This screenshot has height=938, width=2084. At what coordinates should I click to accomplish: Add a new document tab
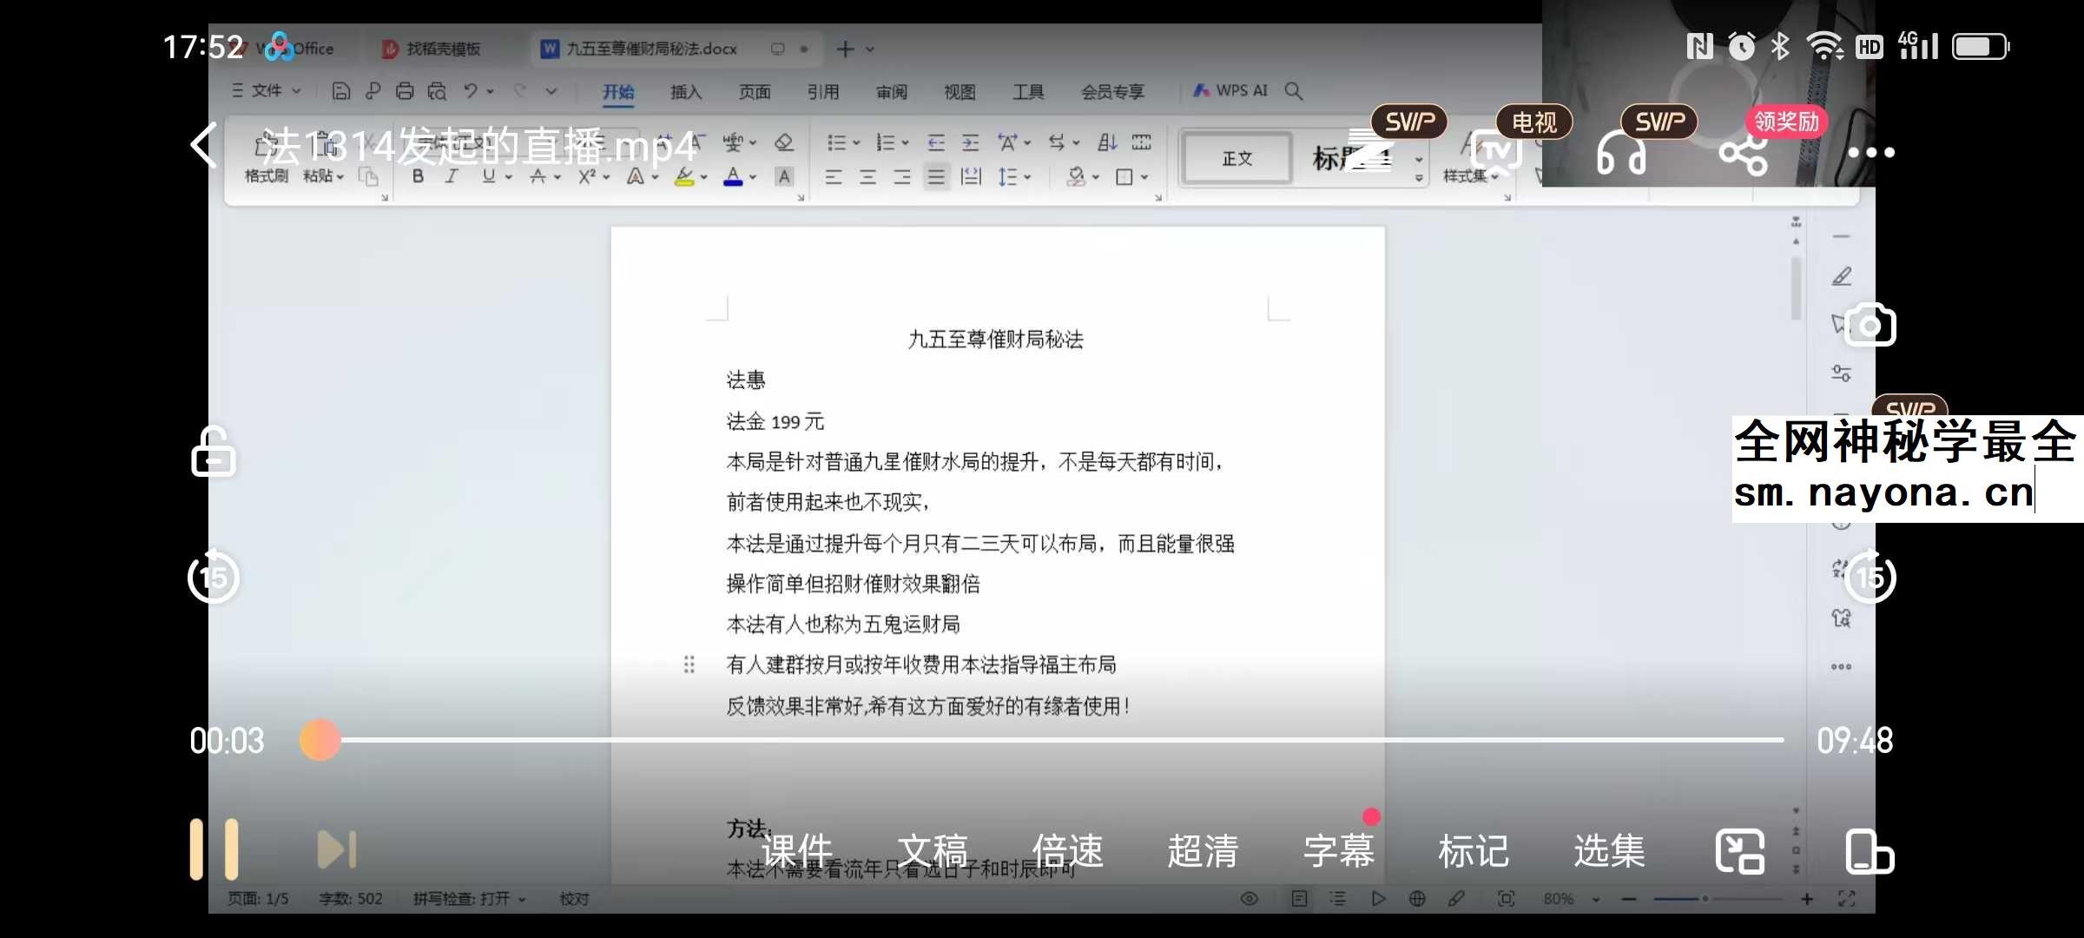[845, 49]
